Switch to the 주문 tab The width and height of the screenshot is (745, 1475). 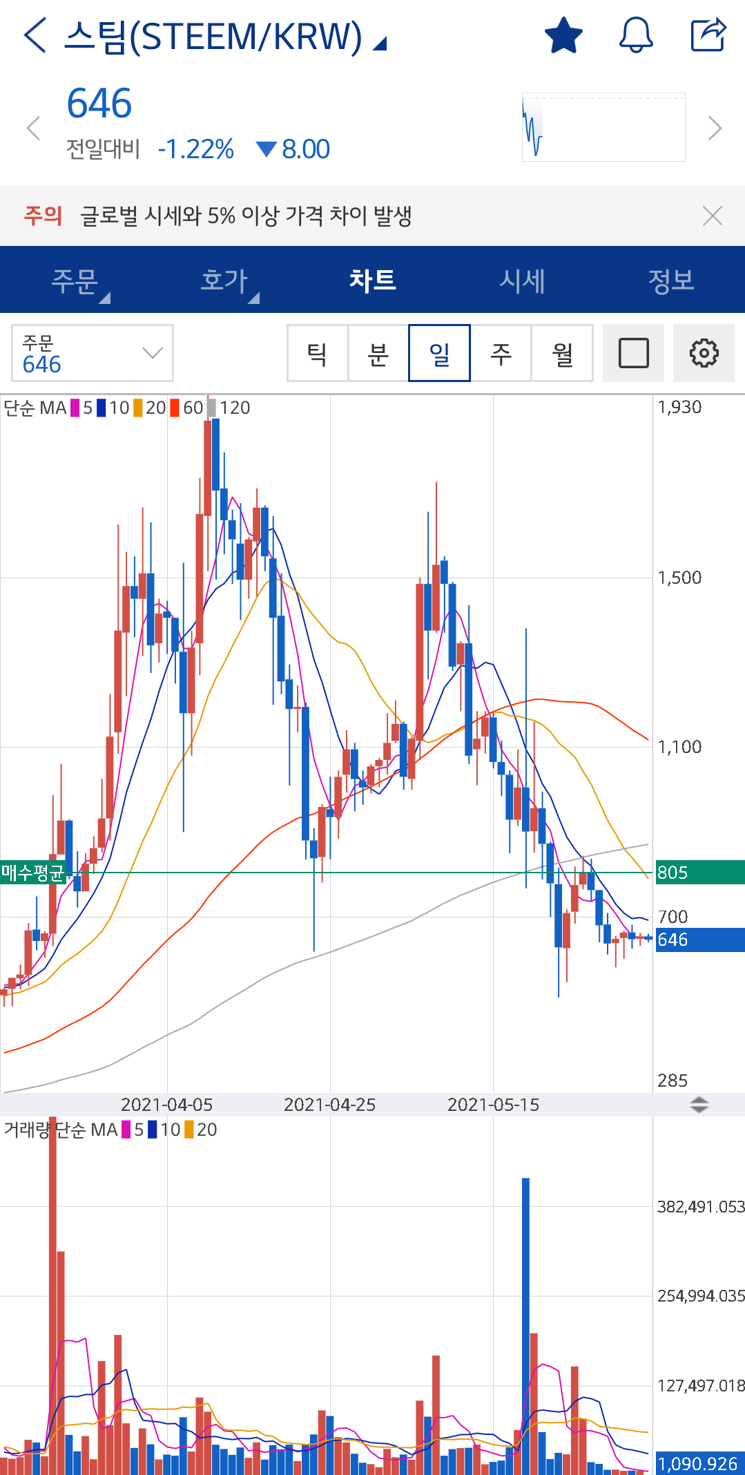[x=75, y=280]
